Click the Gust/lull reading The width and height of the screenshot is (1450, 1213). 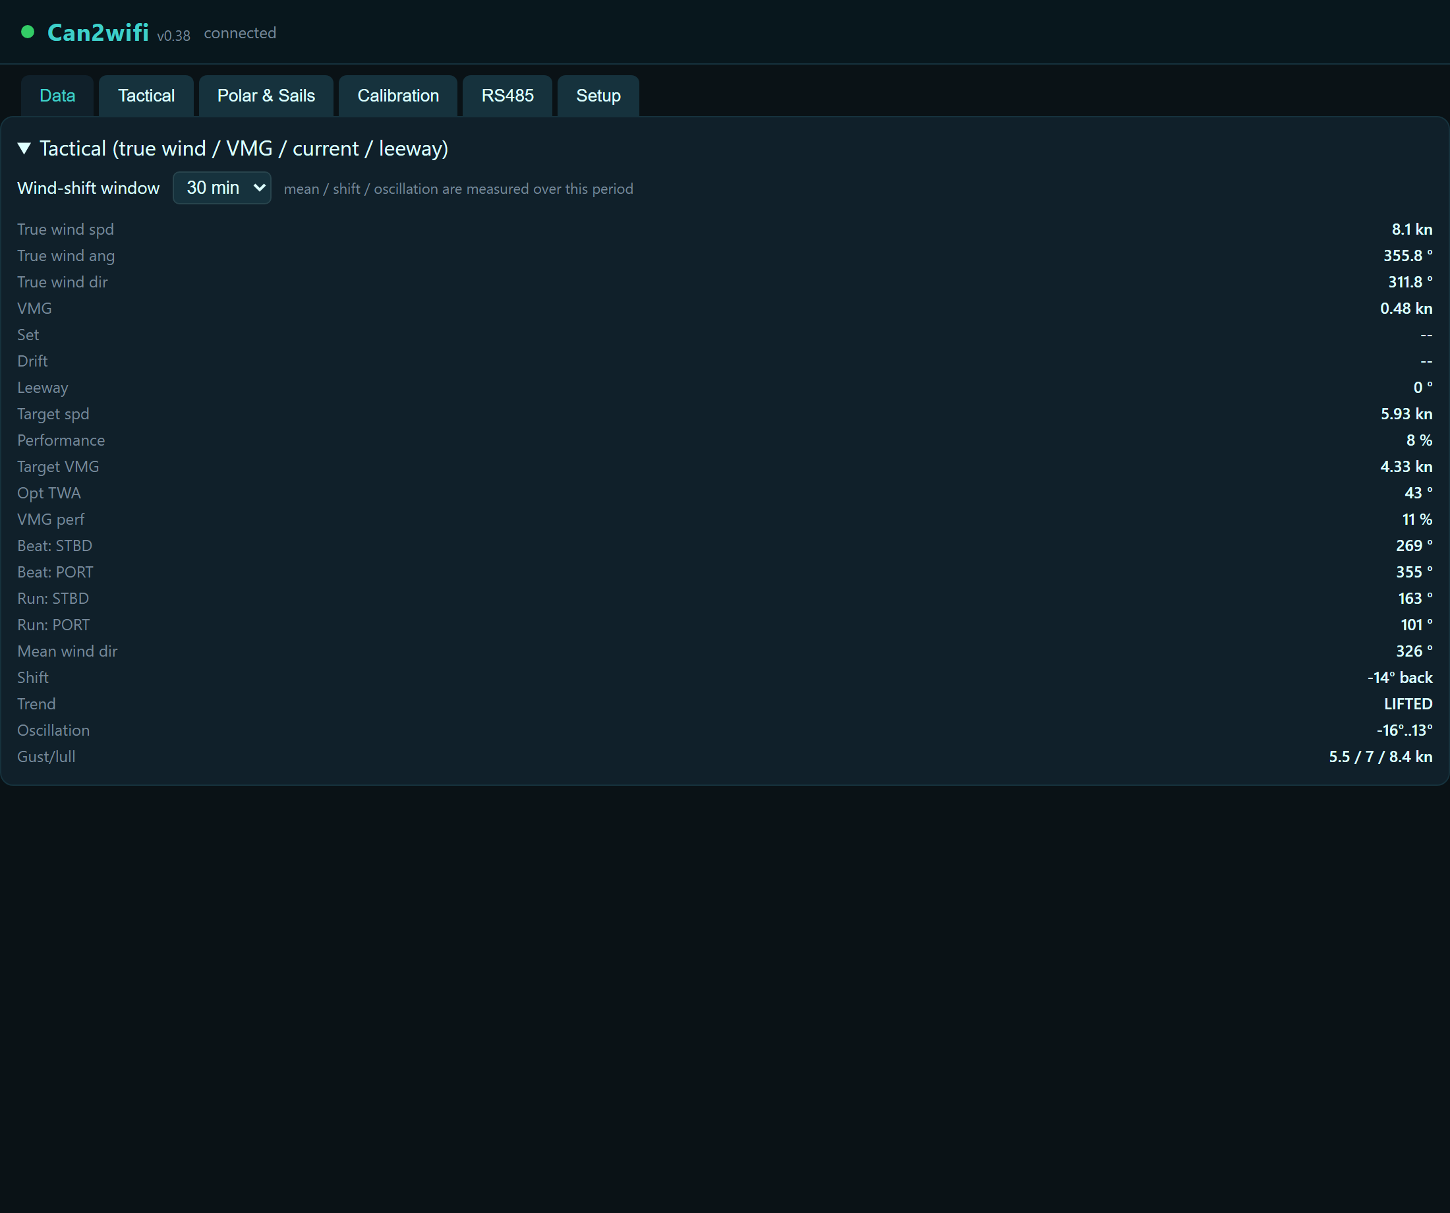click(x=1380, y=757)
